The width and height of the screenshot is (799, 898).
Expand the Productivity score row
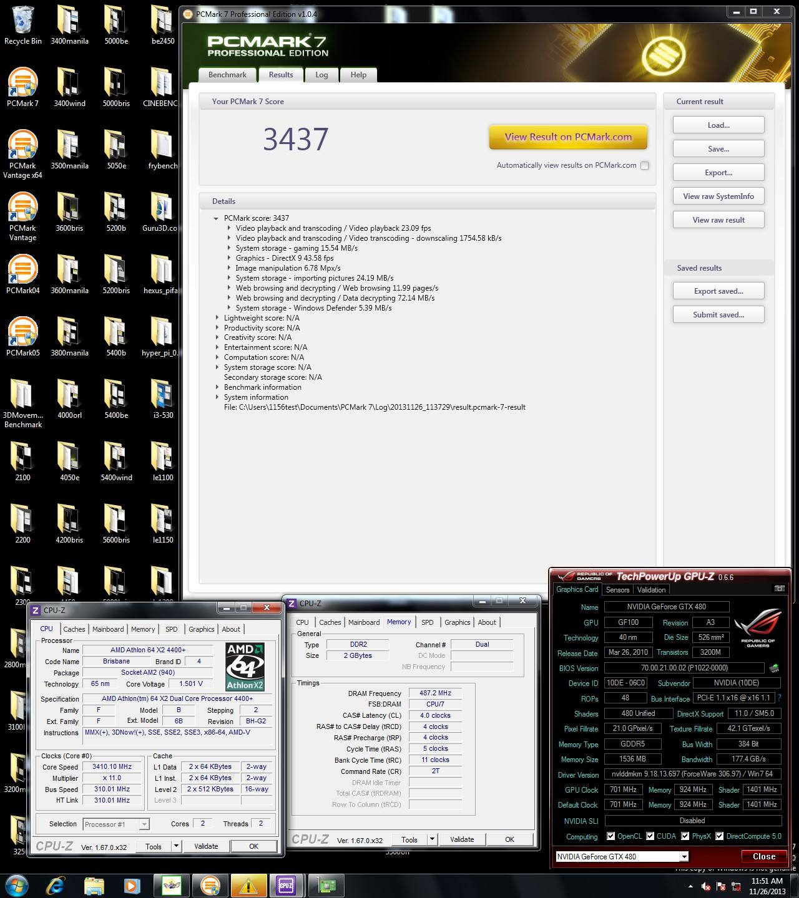pos(216,328)
